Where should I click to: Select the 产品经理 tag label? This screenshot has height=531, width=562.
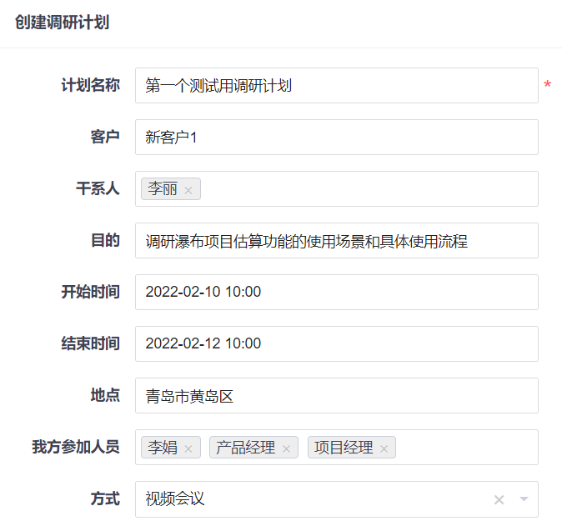pyautogui.click(x=245, y=448)
